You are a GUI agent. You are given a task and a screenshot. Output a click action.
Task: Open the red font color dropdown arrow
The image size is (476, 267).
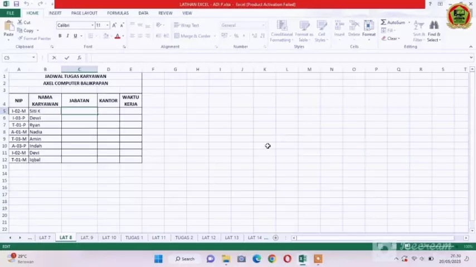pyautogui.click(x=123, y=36)
